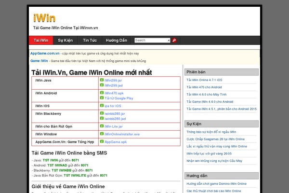Click the iWin IOS table cell
The height and width of the screenshot is (193, 289).
[x=65, y=106]
